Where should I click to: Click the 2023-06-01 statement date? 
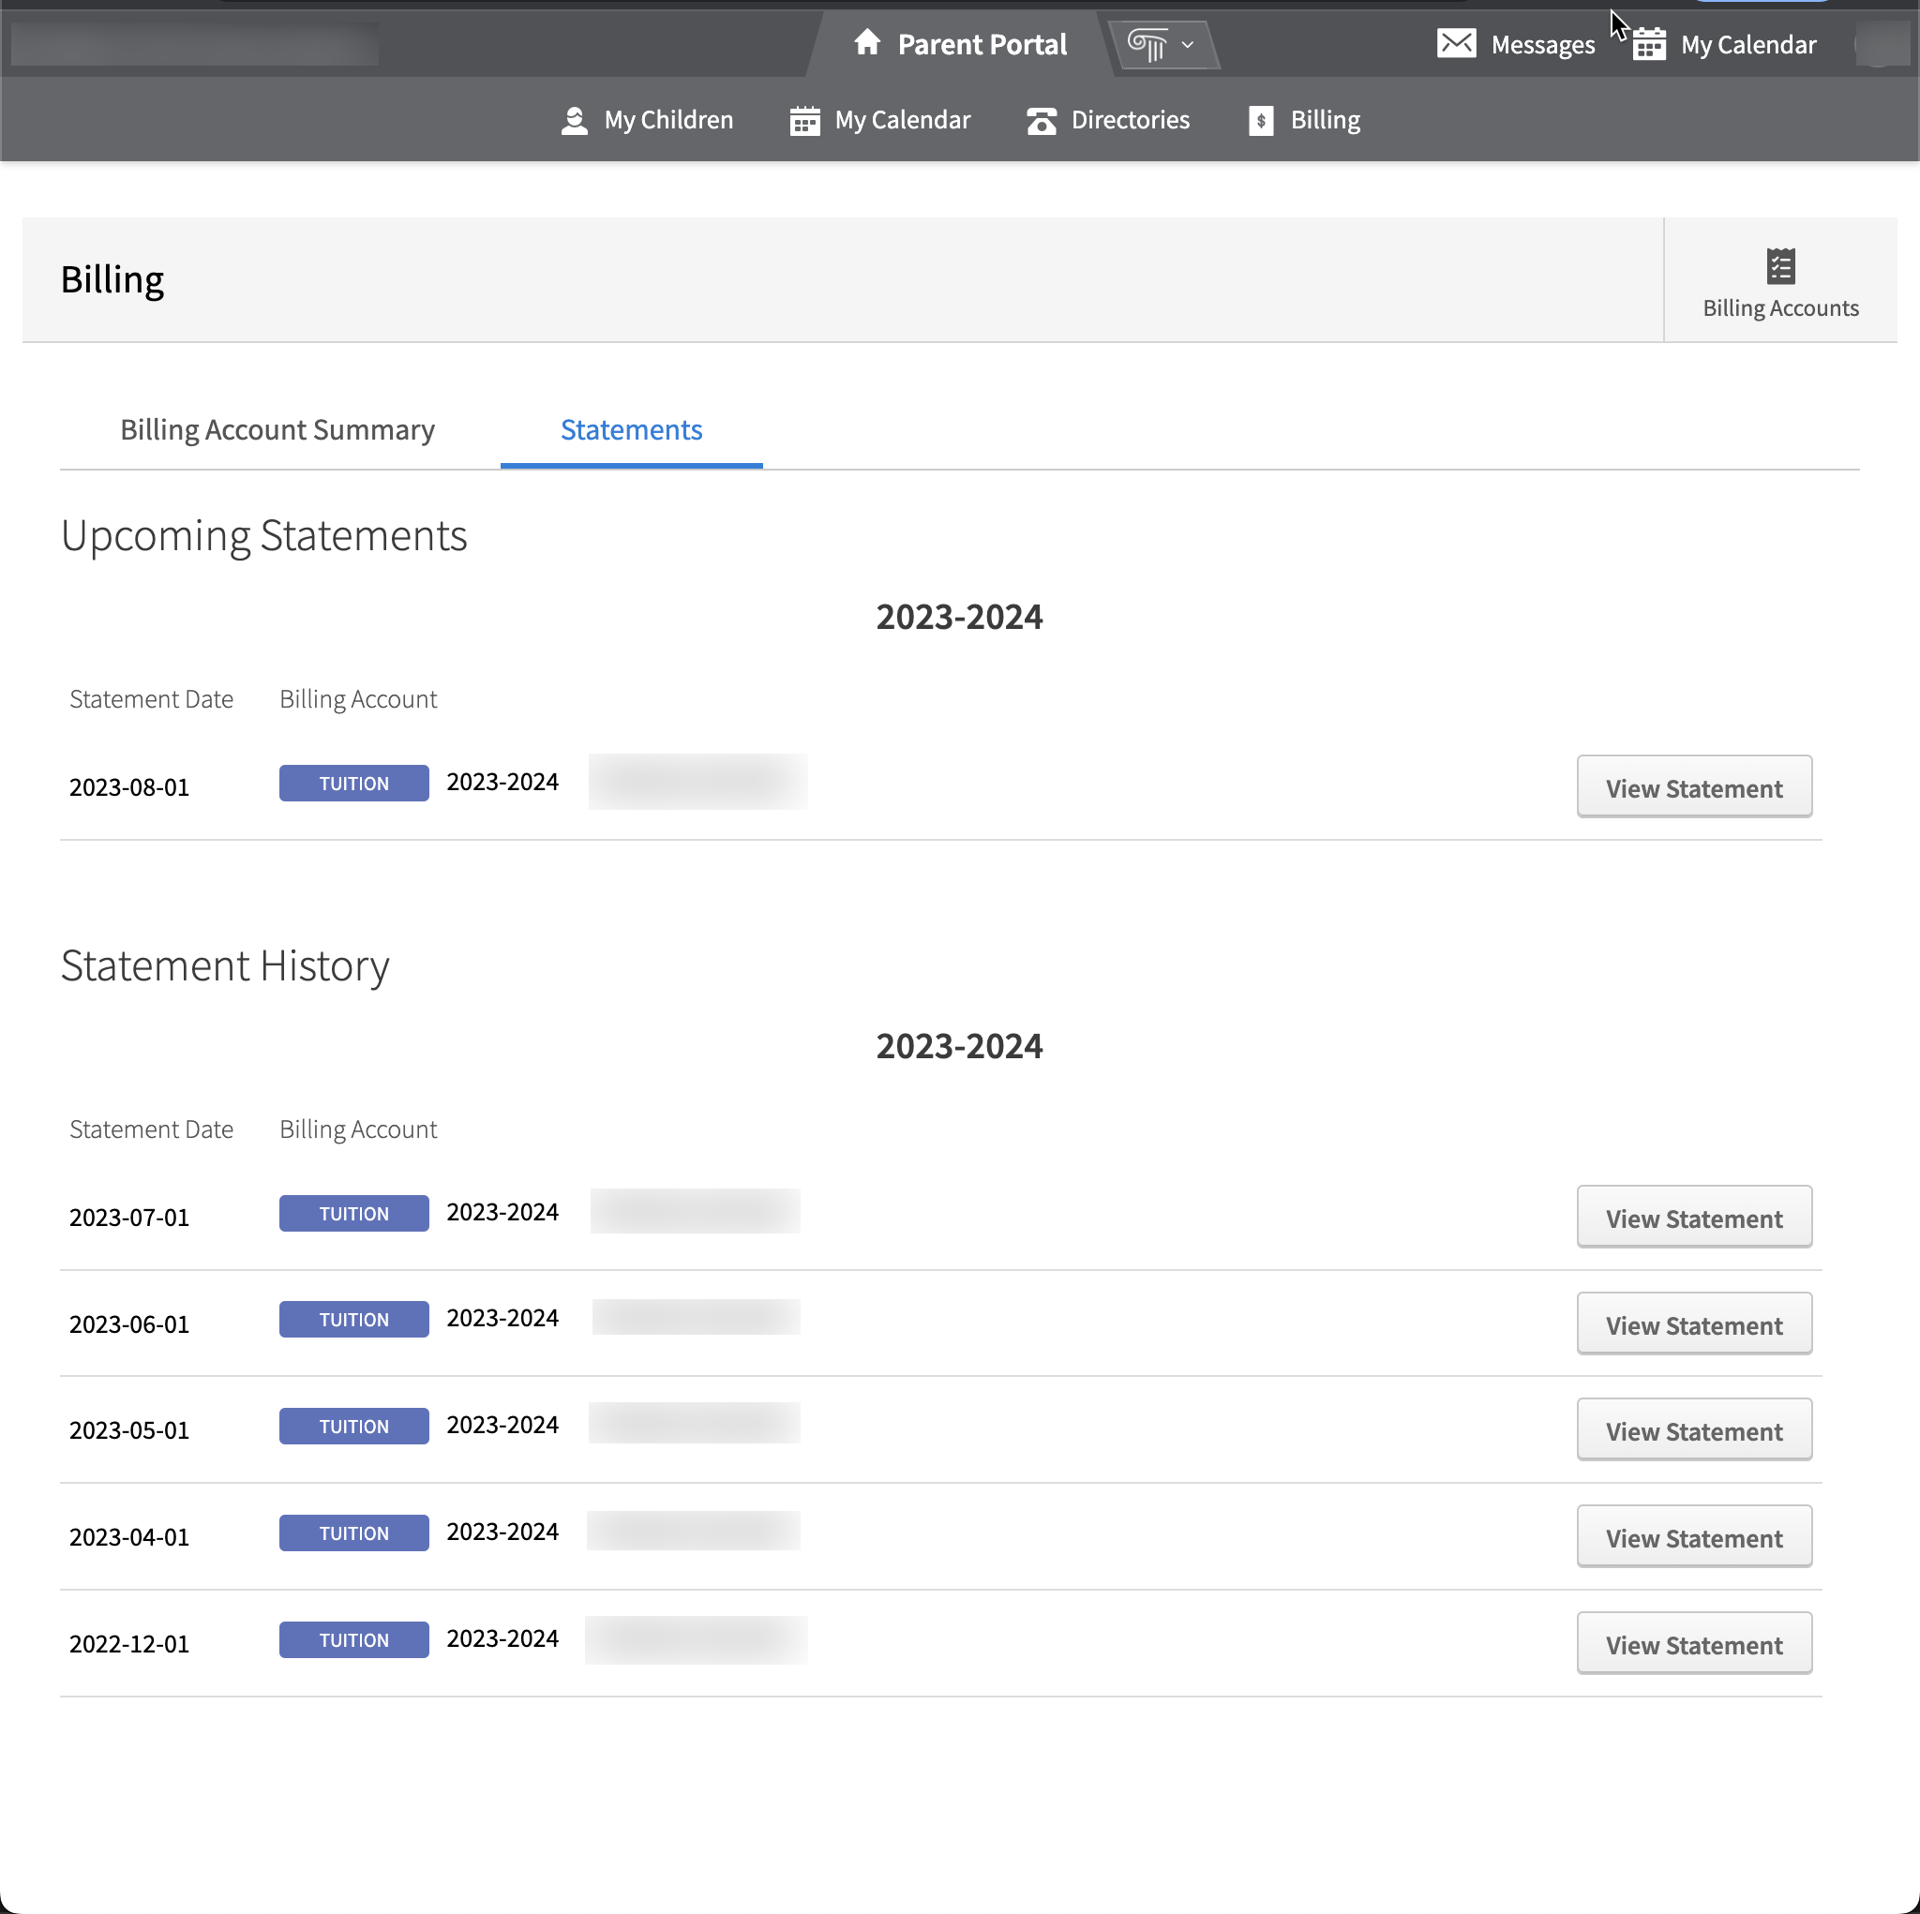(129, 1324)
